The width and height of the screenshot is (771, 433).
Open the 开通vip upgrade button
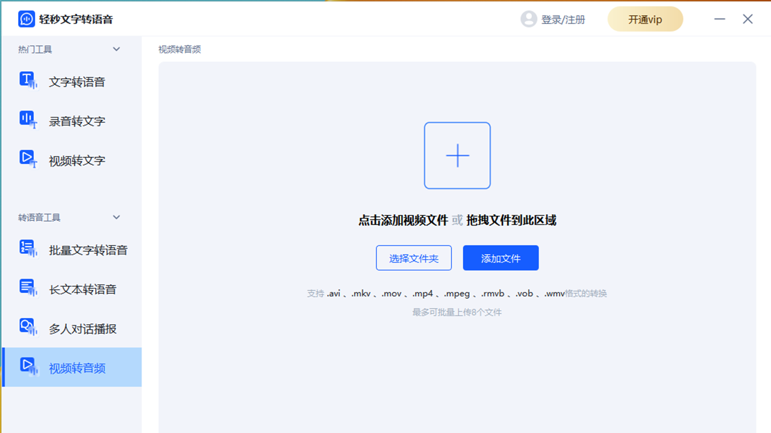645,19
